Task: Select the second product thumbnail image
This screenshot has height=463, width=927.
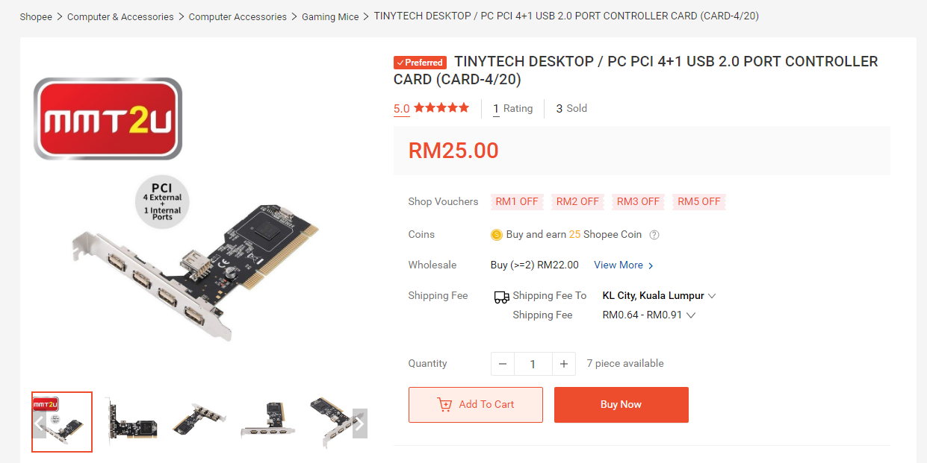Action: tap(131, 422)
